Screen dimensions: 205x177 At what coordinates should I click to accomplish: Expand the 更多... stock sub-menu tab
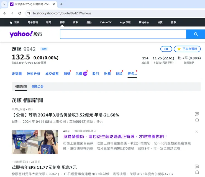[132, 74]
